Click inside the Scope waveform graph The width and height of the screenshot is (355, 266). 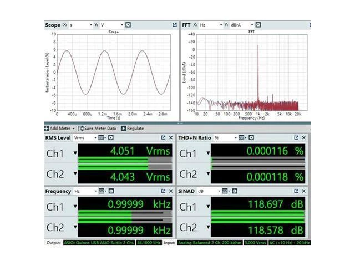coord(114,73)
